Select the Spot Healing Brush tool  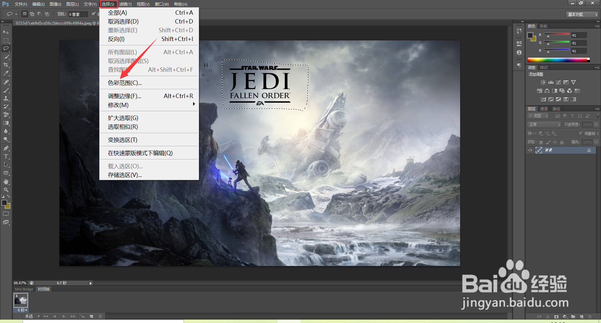(x=6, y=82)
